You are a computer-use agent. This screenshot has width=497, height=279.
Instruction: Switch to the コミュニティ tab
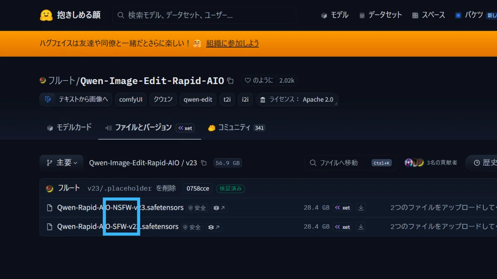coord(236,127)
